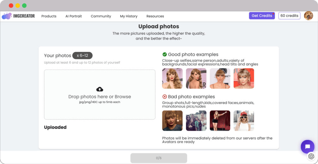Open the Products menu
Screen dimensions: 318x164
coord(49,16)
